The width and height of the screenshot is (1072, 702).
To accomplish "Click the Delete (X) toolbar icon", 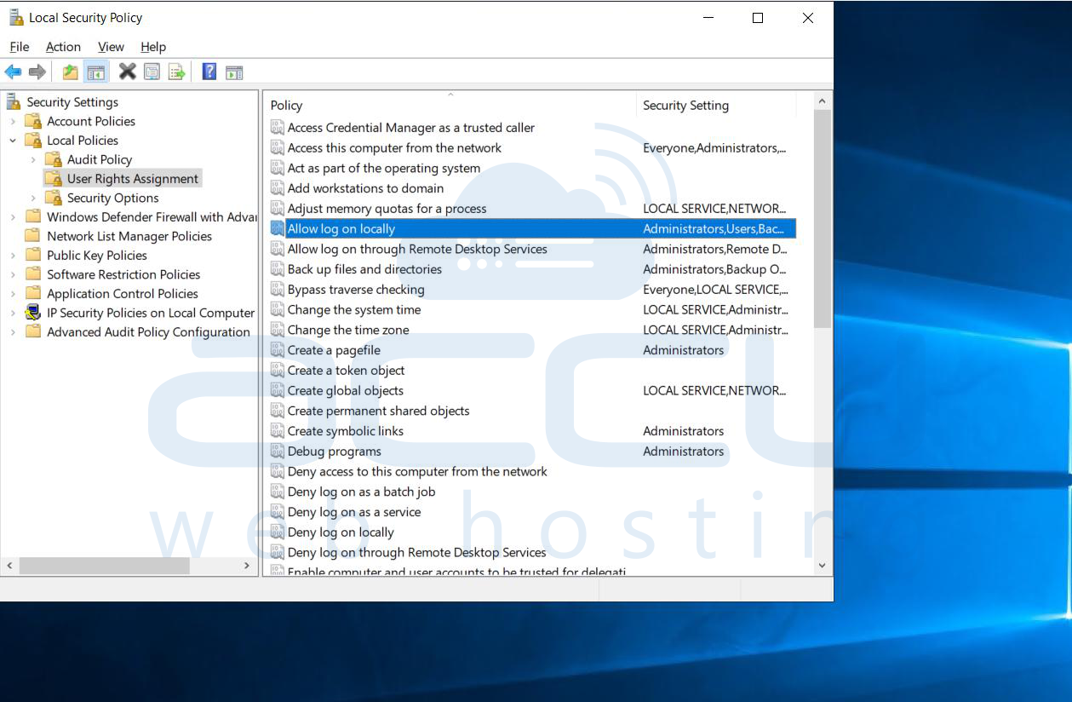I will [127, 72].
